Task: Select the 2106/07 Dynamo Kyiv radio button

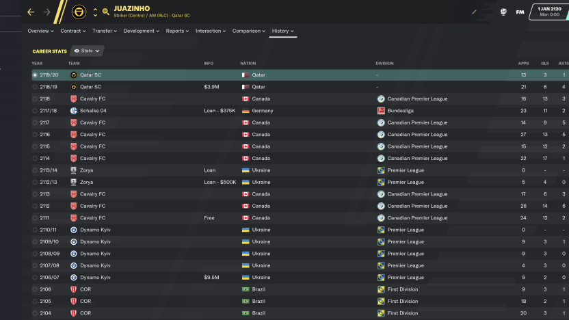Action: pyautogui.click(x=35, y=278)
